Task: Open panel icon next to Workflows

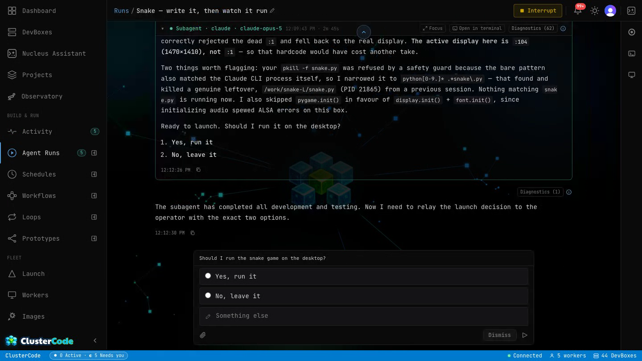Action: (94, 196)
